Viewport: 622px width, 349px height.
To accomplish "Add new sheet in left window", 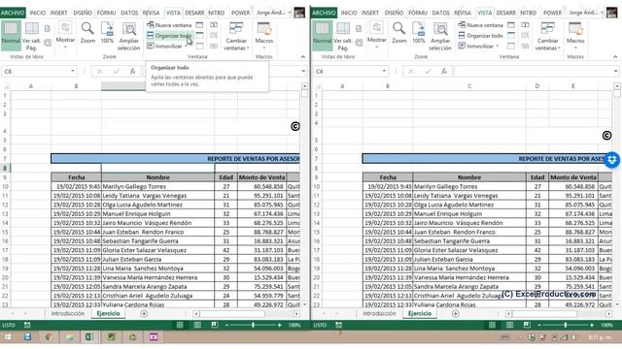I will (x=144, y=314).
